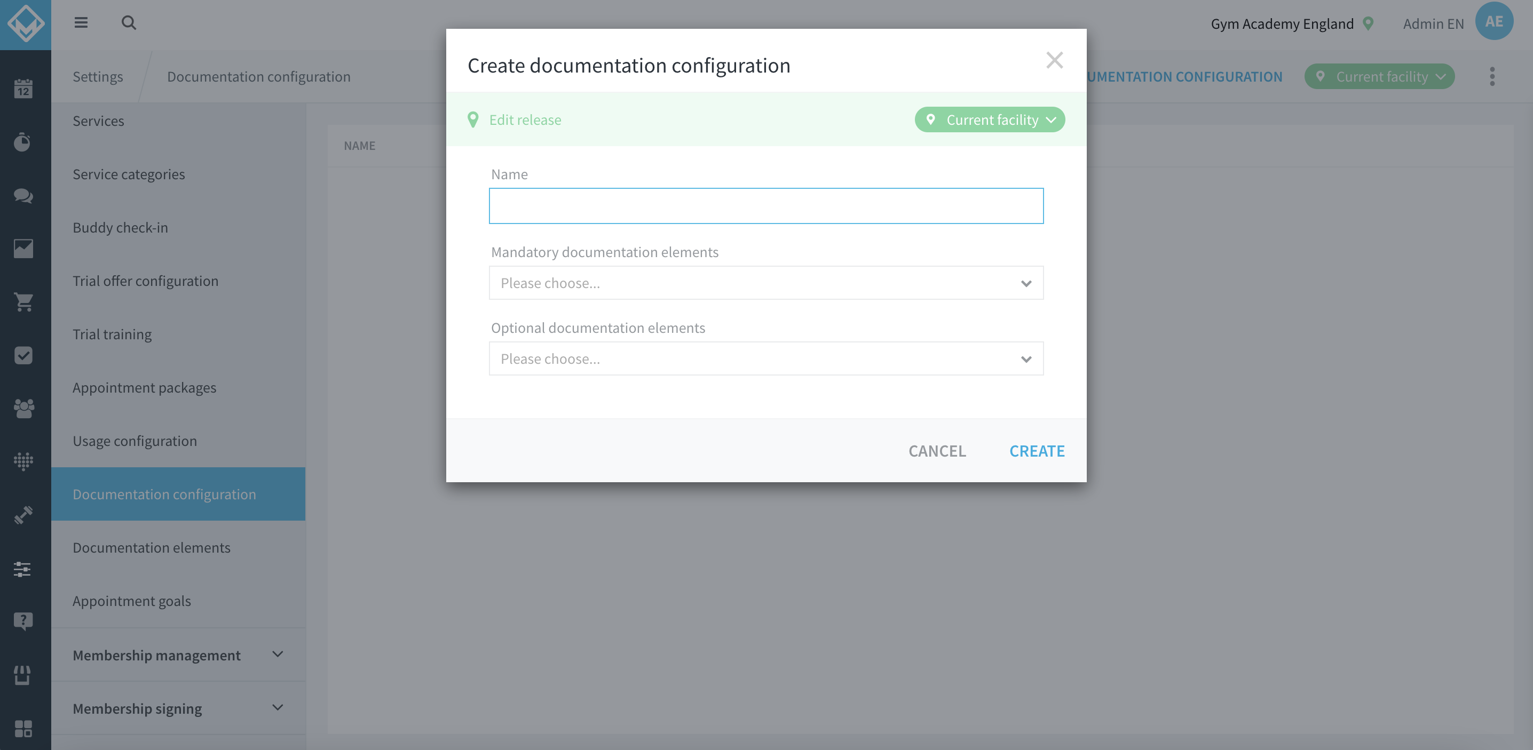Viewport: 1533px width, 750px height.
Task: Open the dumbbell training sidebar icon
Action: point(23,515)
